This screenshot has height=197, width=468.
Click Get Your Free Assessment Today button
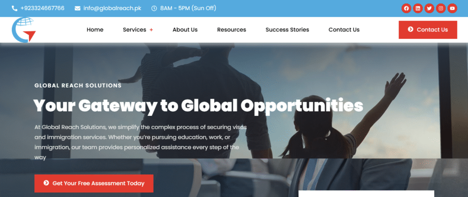(x=94, y=183)
